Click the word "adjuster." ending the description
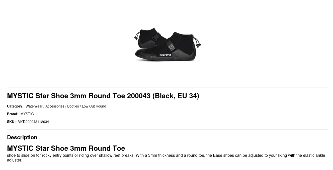333x170 pixels. click(15, 160)
